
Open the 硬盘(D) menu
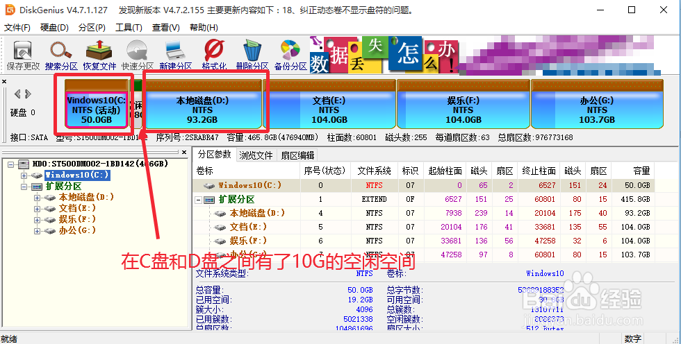pyautogui.click(x=54, y=28)
